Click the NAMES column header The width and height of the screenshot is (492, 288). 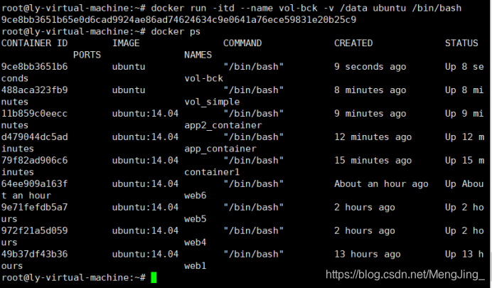(x=198, y=55)
